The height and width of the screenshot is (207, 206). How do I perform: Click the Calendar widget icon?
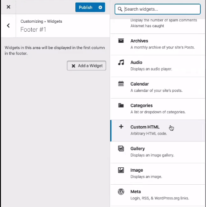coord(121,83)
